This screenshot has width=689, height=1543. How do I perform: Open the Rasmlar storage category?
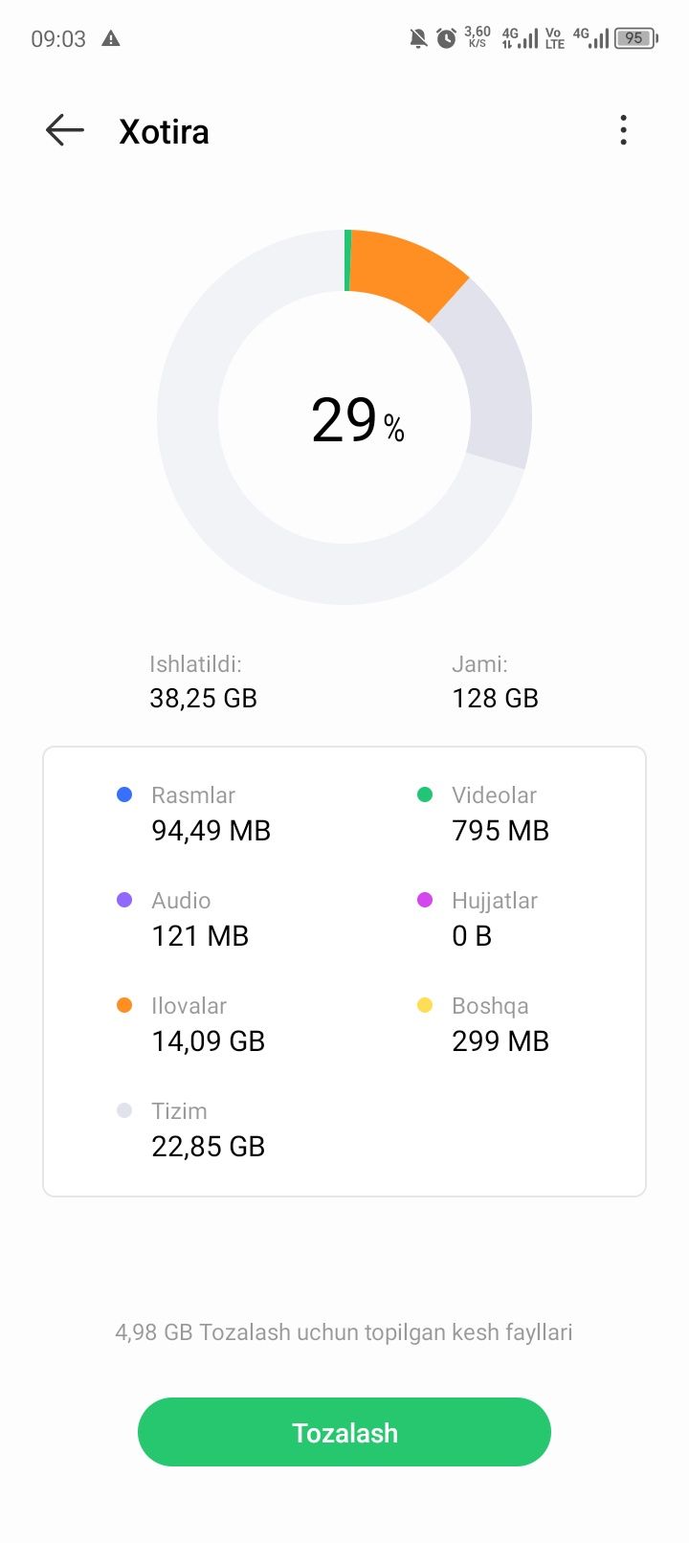pos(193,813)
